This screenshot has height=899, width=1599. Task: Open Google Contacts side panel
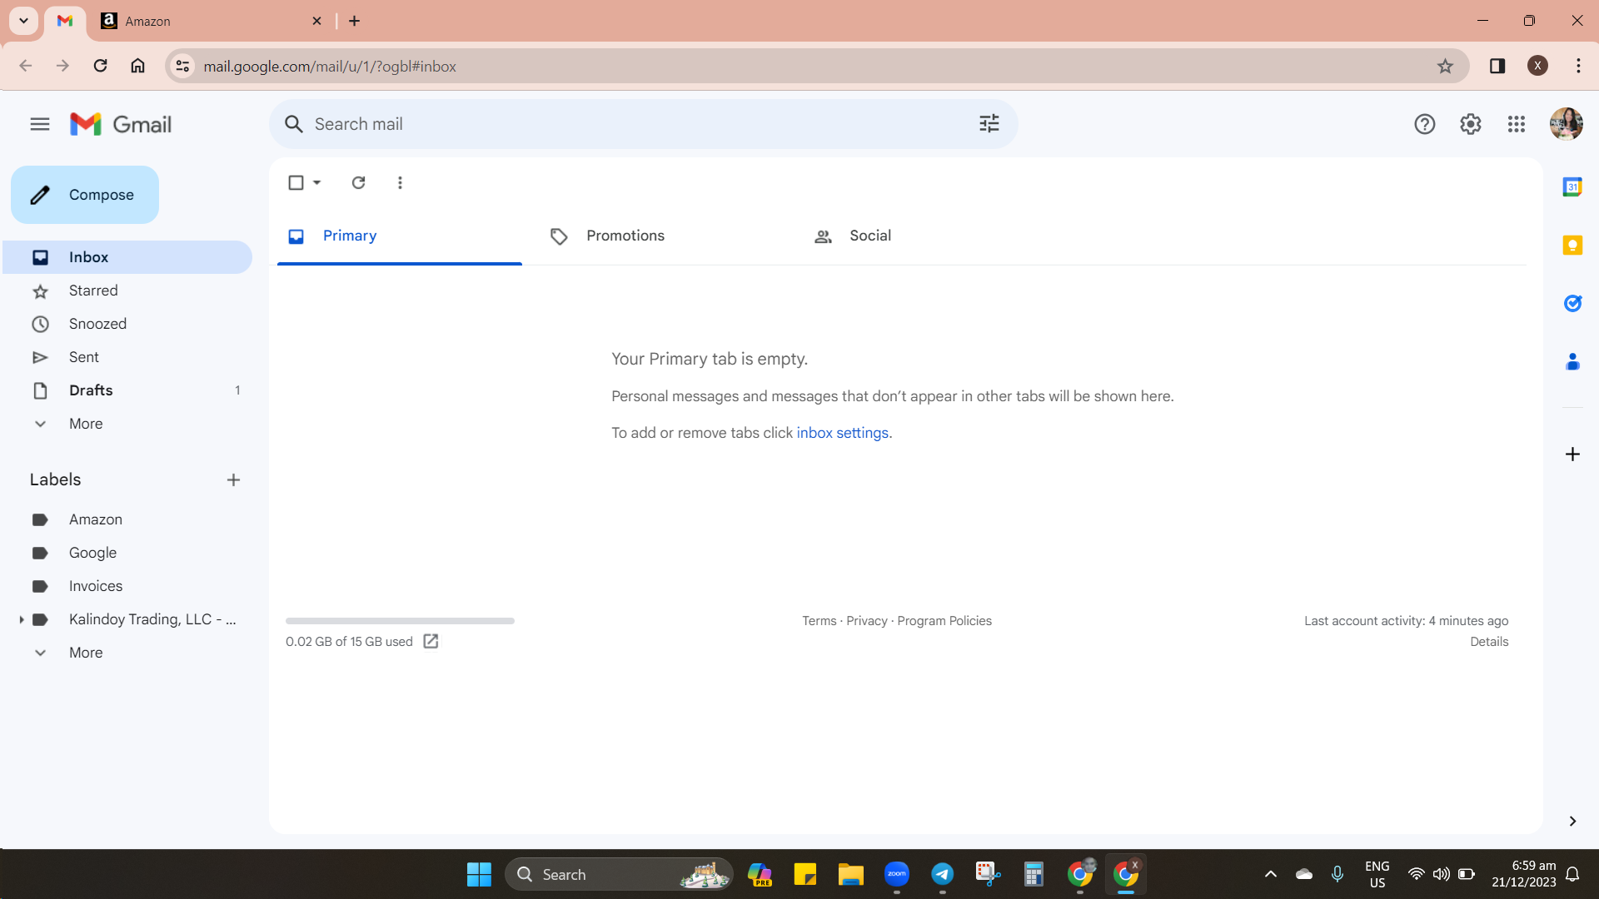[x=1572, y=362]
